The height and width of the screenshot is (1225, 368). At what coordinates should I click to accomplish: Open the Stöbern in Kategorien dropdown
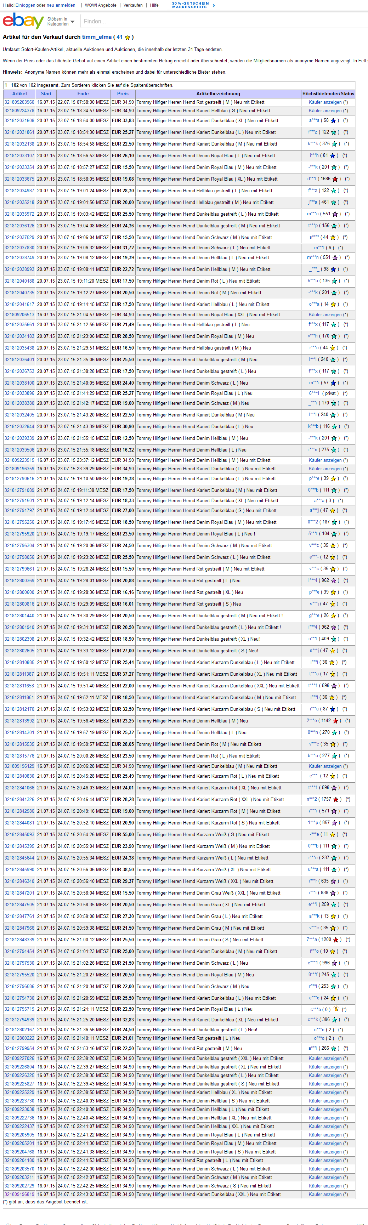(60, 22)
